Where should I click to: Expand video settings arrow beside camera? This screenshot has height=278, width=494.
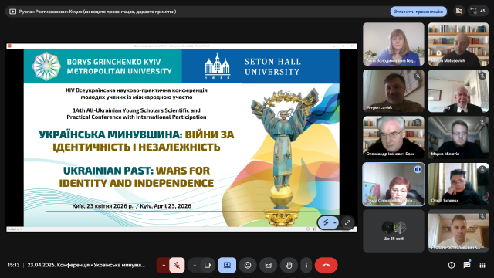(195, 265)
